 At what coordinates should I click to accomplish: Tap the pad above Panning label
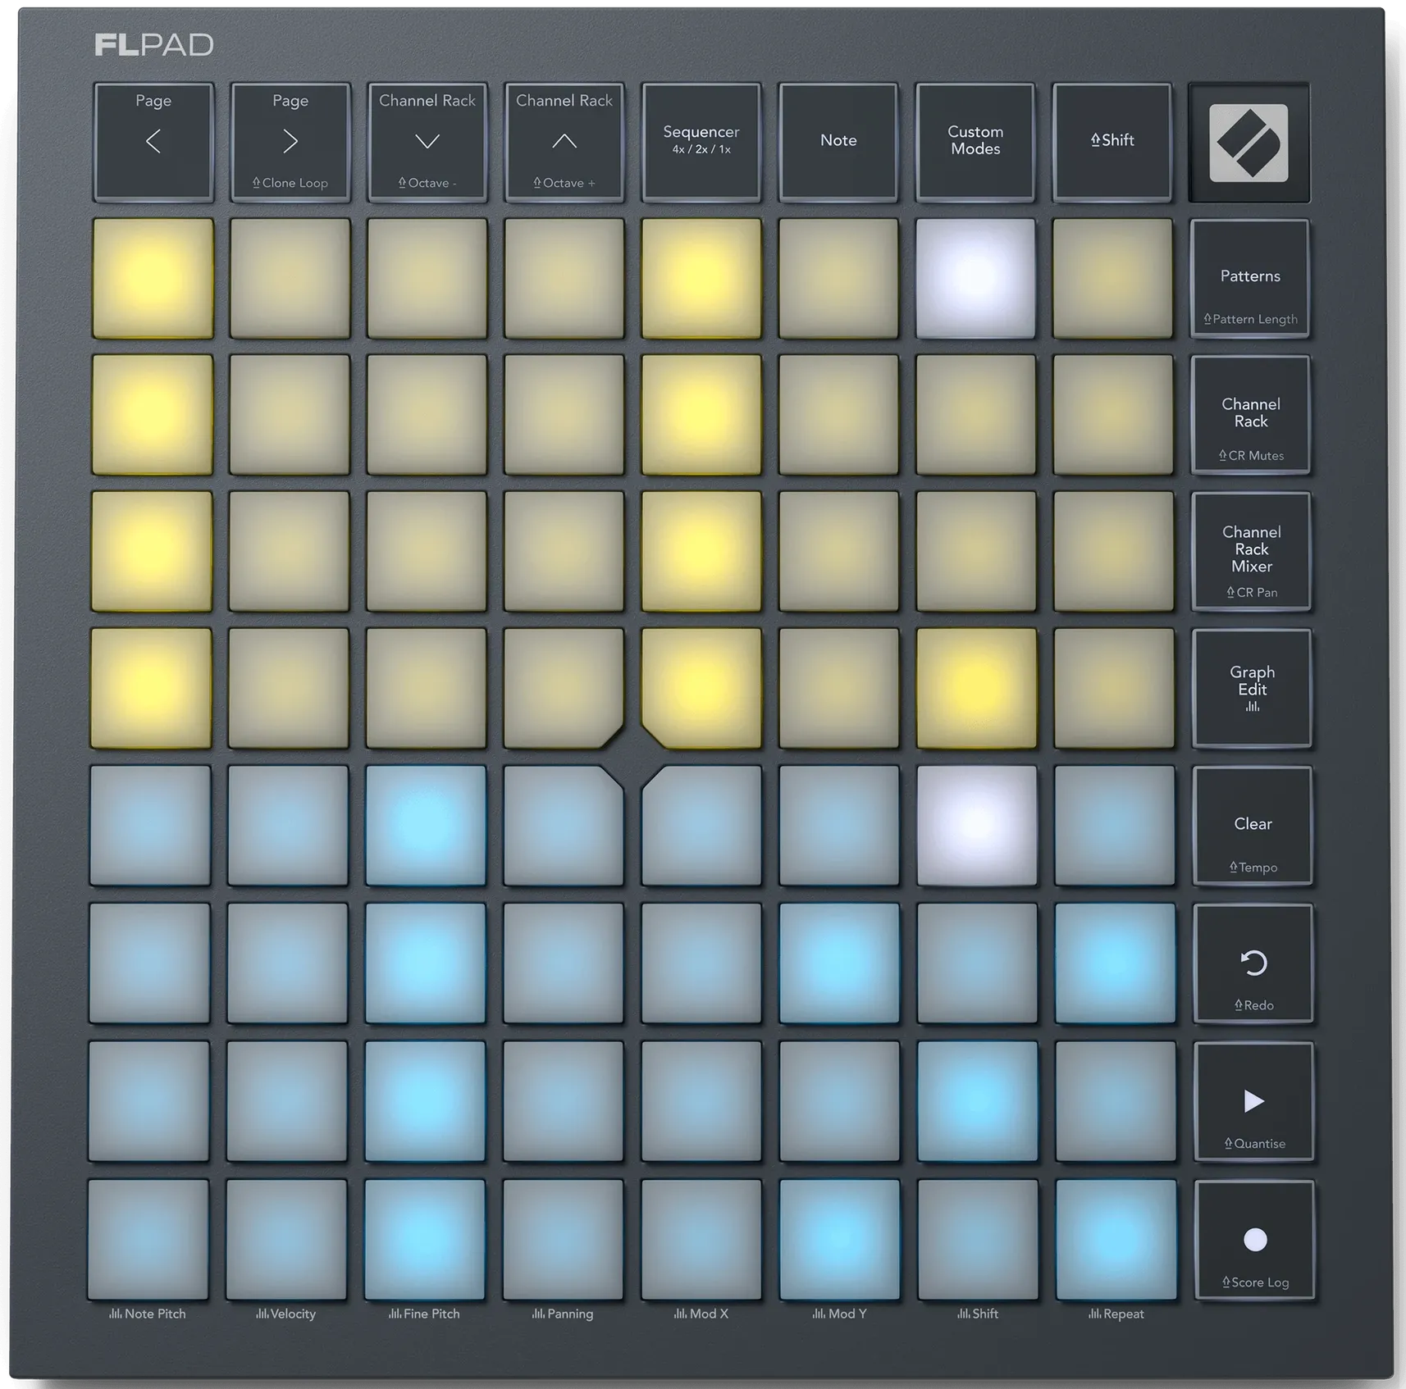click(x=563, y=1240)
